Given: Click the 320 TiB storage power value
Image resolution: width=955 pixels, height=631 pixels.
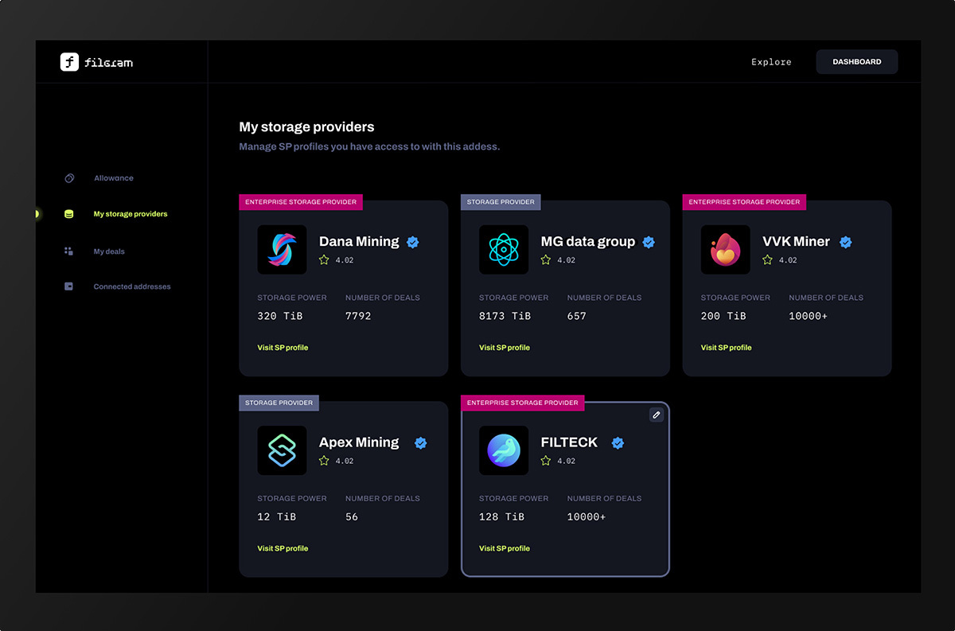Looking at the screenshot, I should [280, 316].
